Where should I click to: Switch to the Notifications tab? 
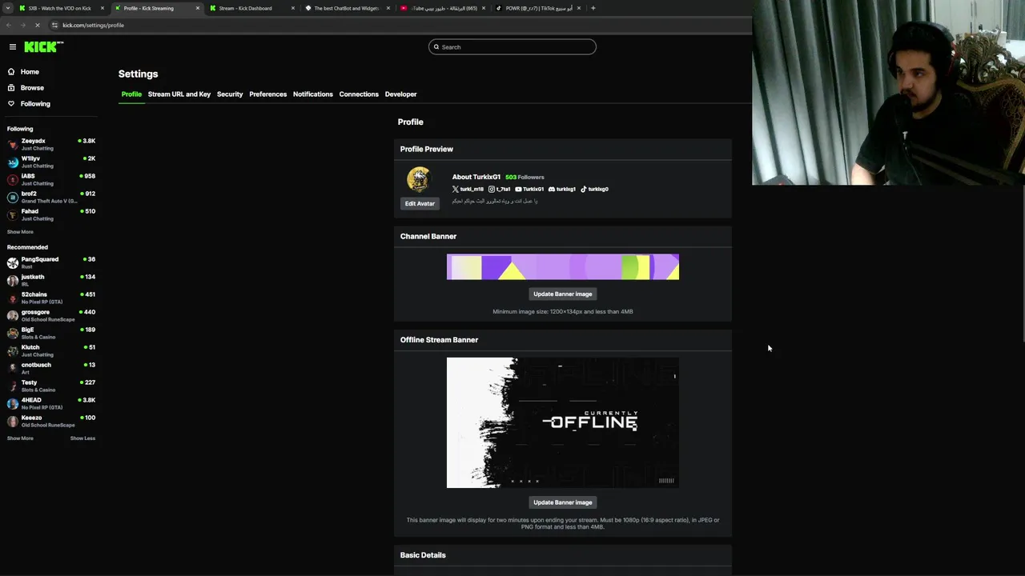[313, 94]
